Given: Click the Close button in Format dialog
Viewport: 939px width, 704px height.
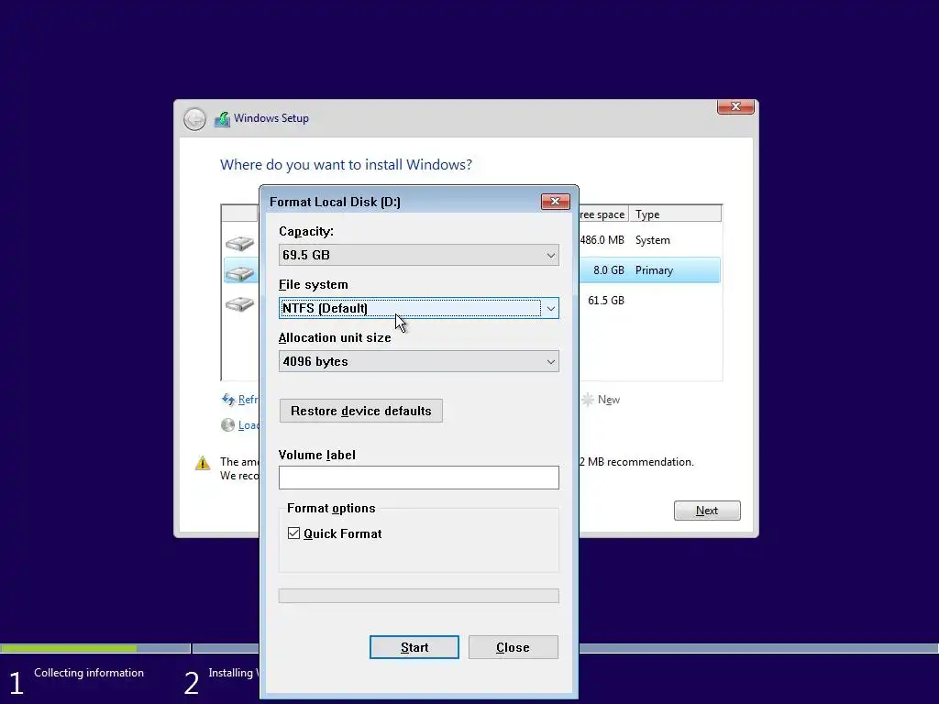Looking at the screenshot, I should [514, 647].
